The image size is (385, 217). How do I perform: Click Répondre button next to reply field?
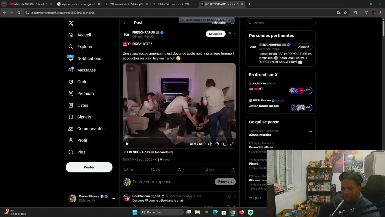[x=225, y=182]
